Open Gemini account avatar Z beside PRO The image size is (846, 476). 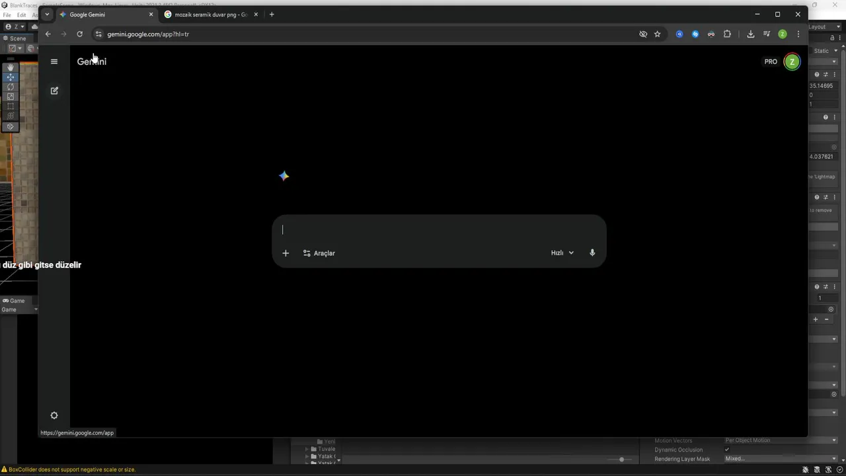[792, 61]
